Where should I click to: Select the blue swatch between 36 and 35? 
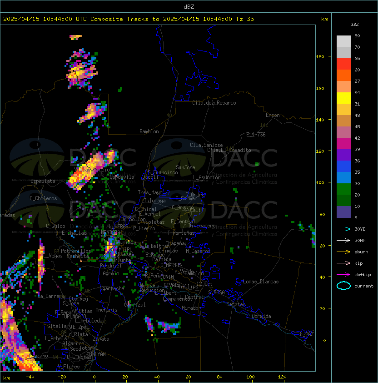click(343, 166)
